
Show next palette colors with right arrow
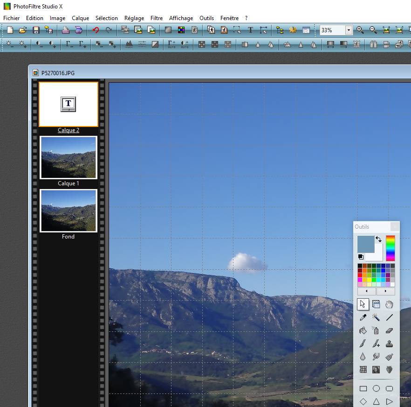point(385,291)
